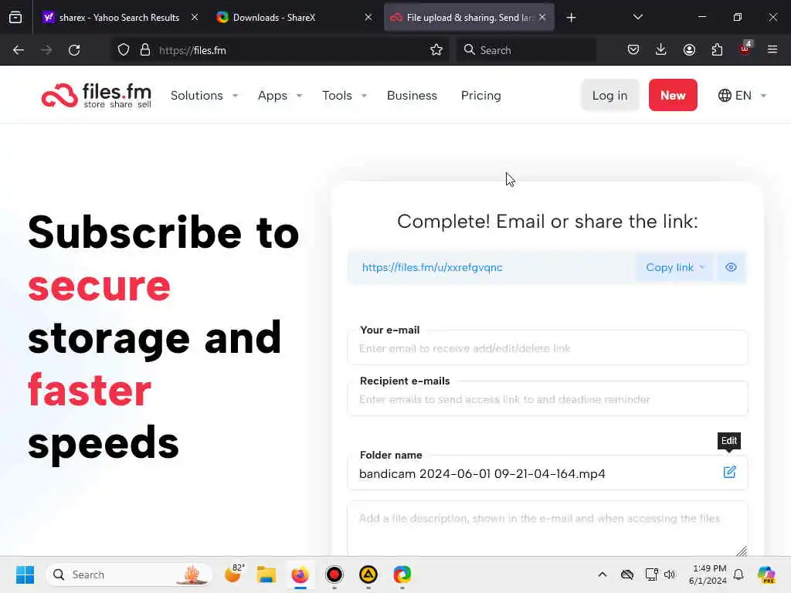Expand the Apps menu
Screen dimensions: 791x593
(280, 95)
